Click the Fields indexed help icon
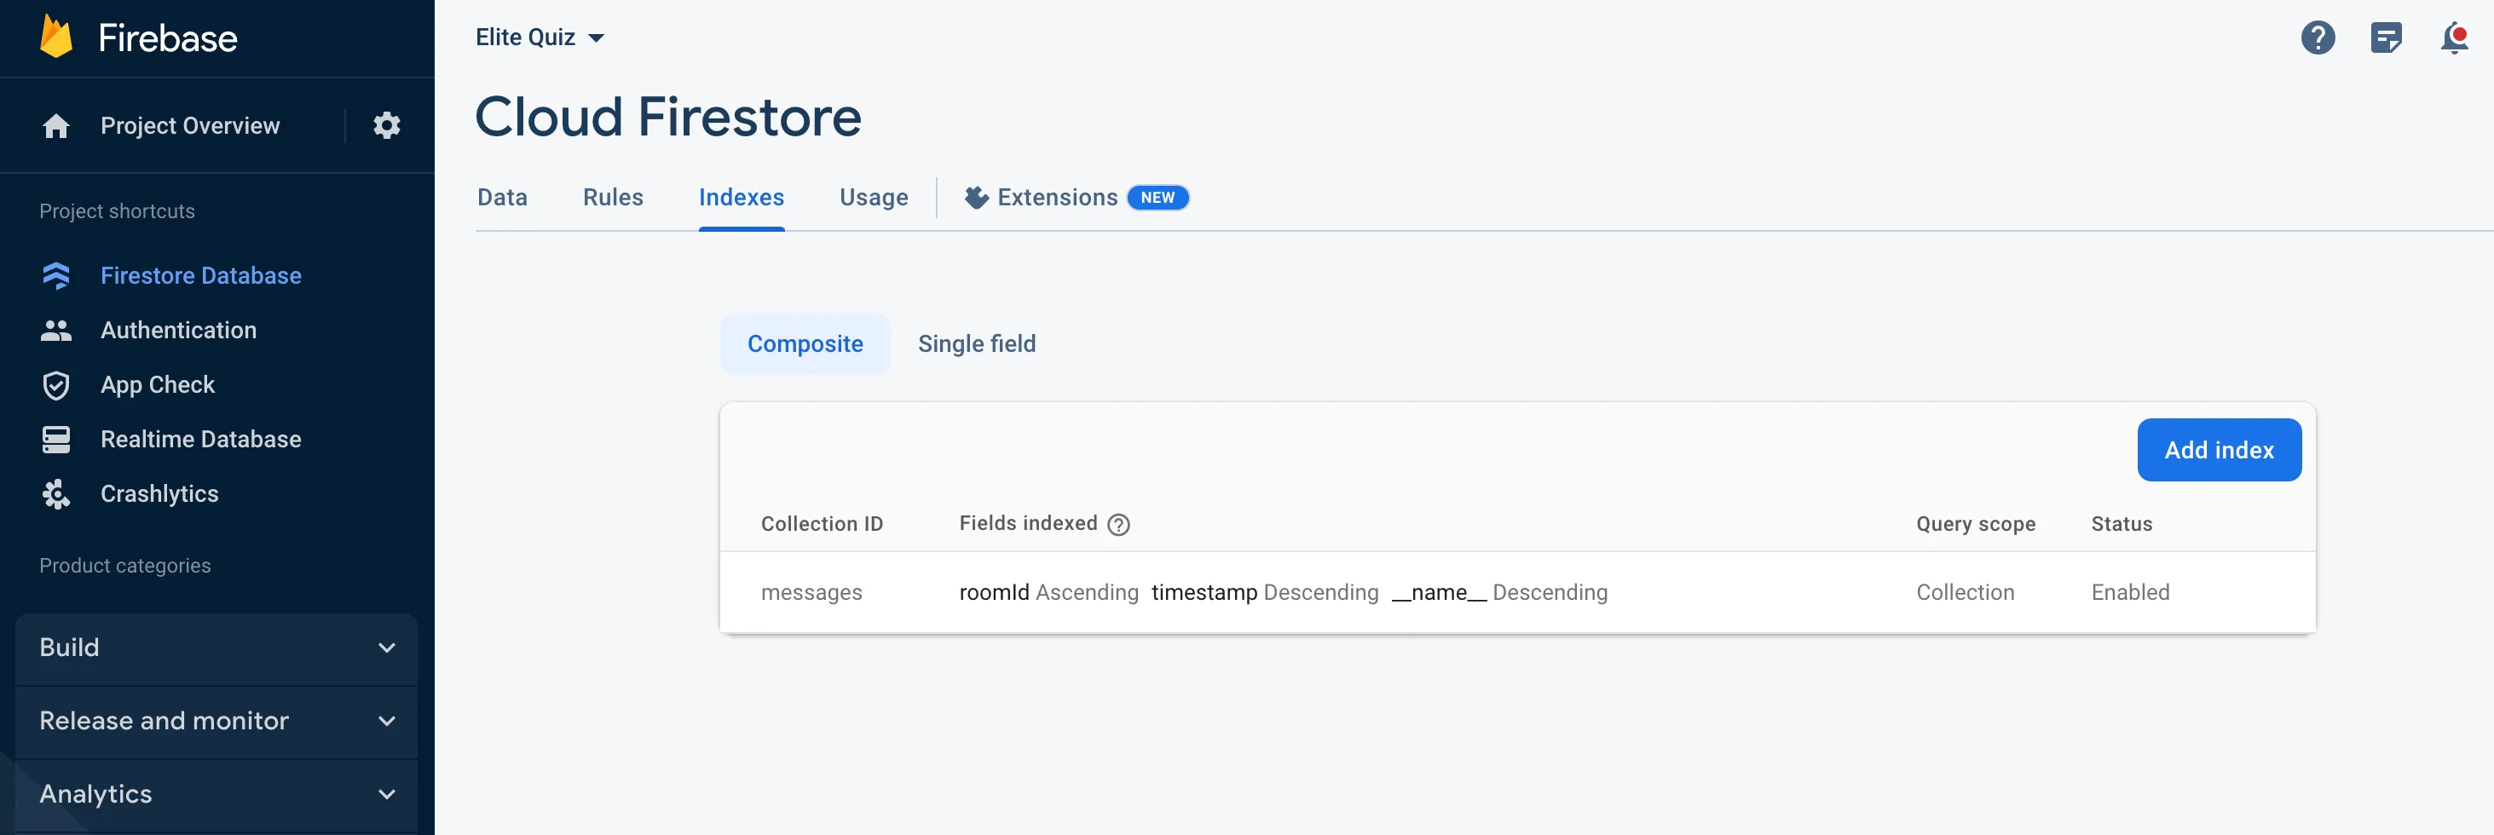Viewport: 2494px width, 835px height. point(1118,524)
